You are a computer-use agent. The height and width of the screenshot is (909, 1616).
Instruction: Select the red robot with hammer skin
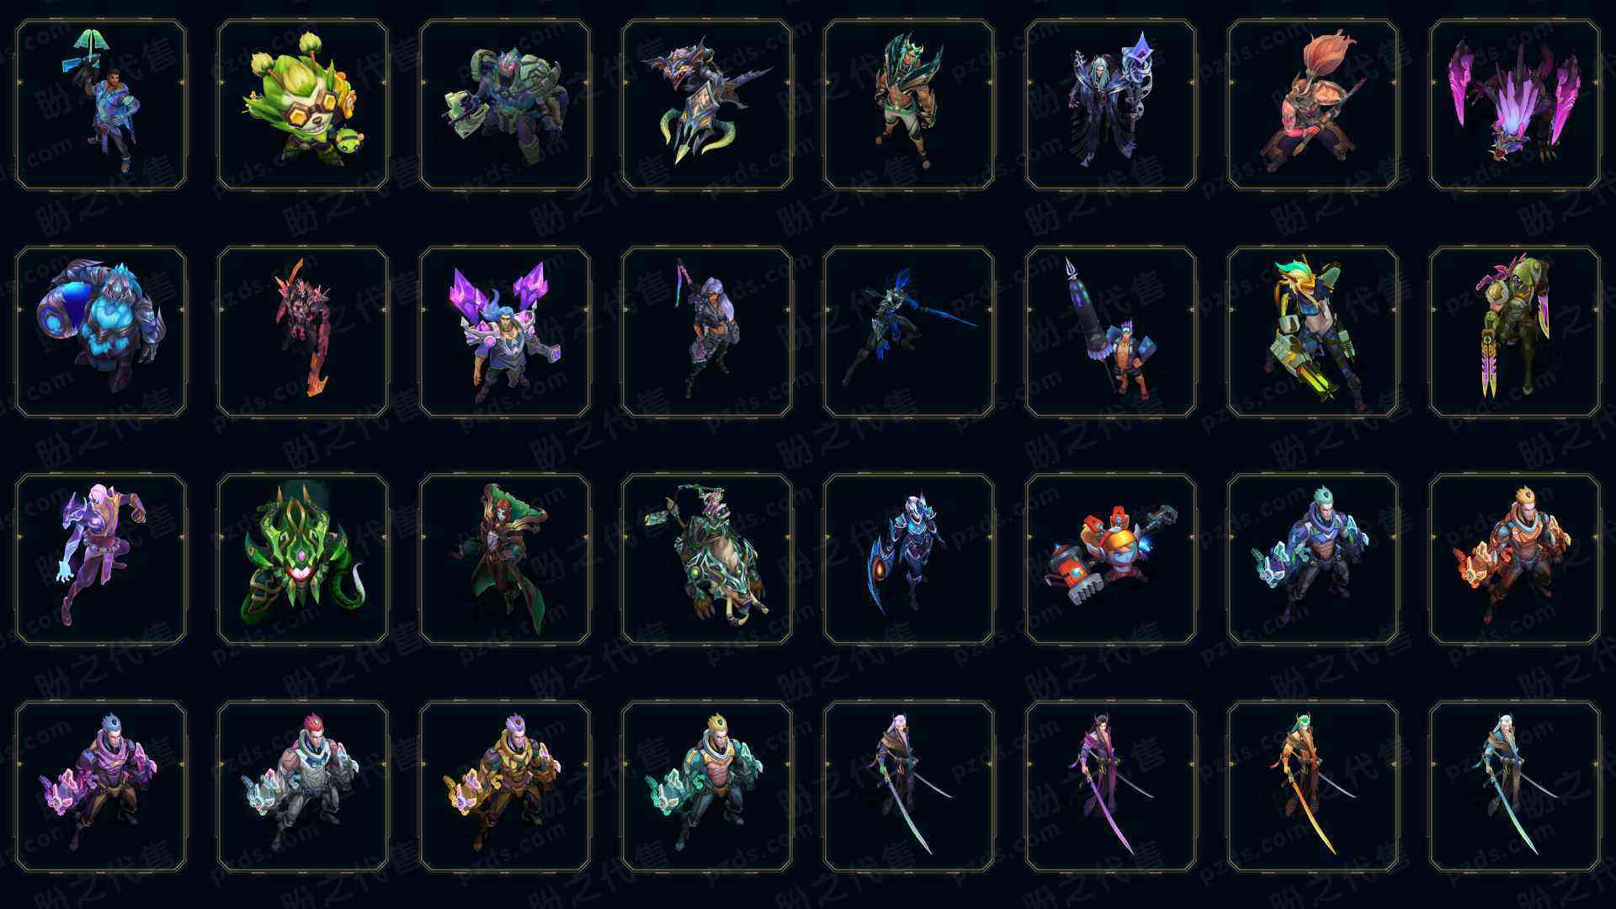tap(1111, 559)
